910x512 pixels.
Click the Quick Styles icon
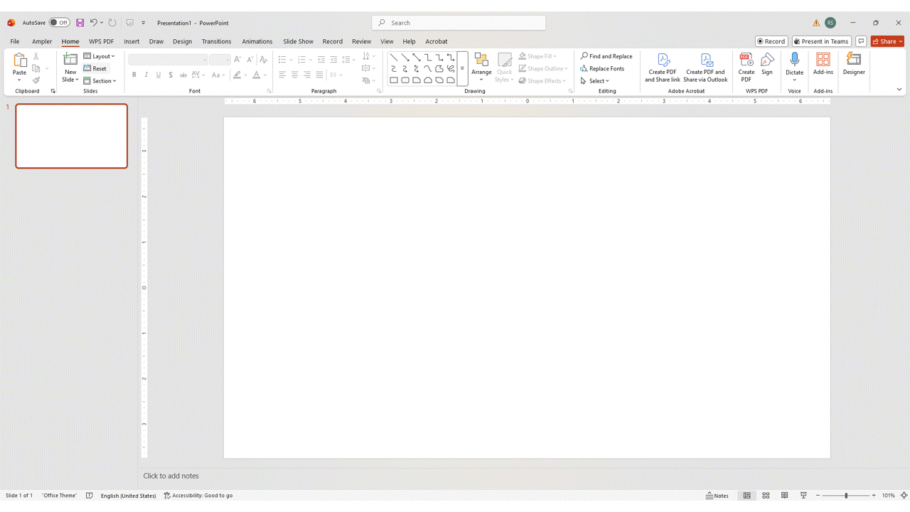[505, 60]
